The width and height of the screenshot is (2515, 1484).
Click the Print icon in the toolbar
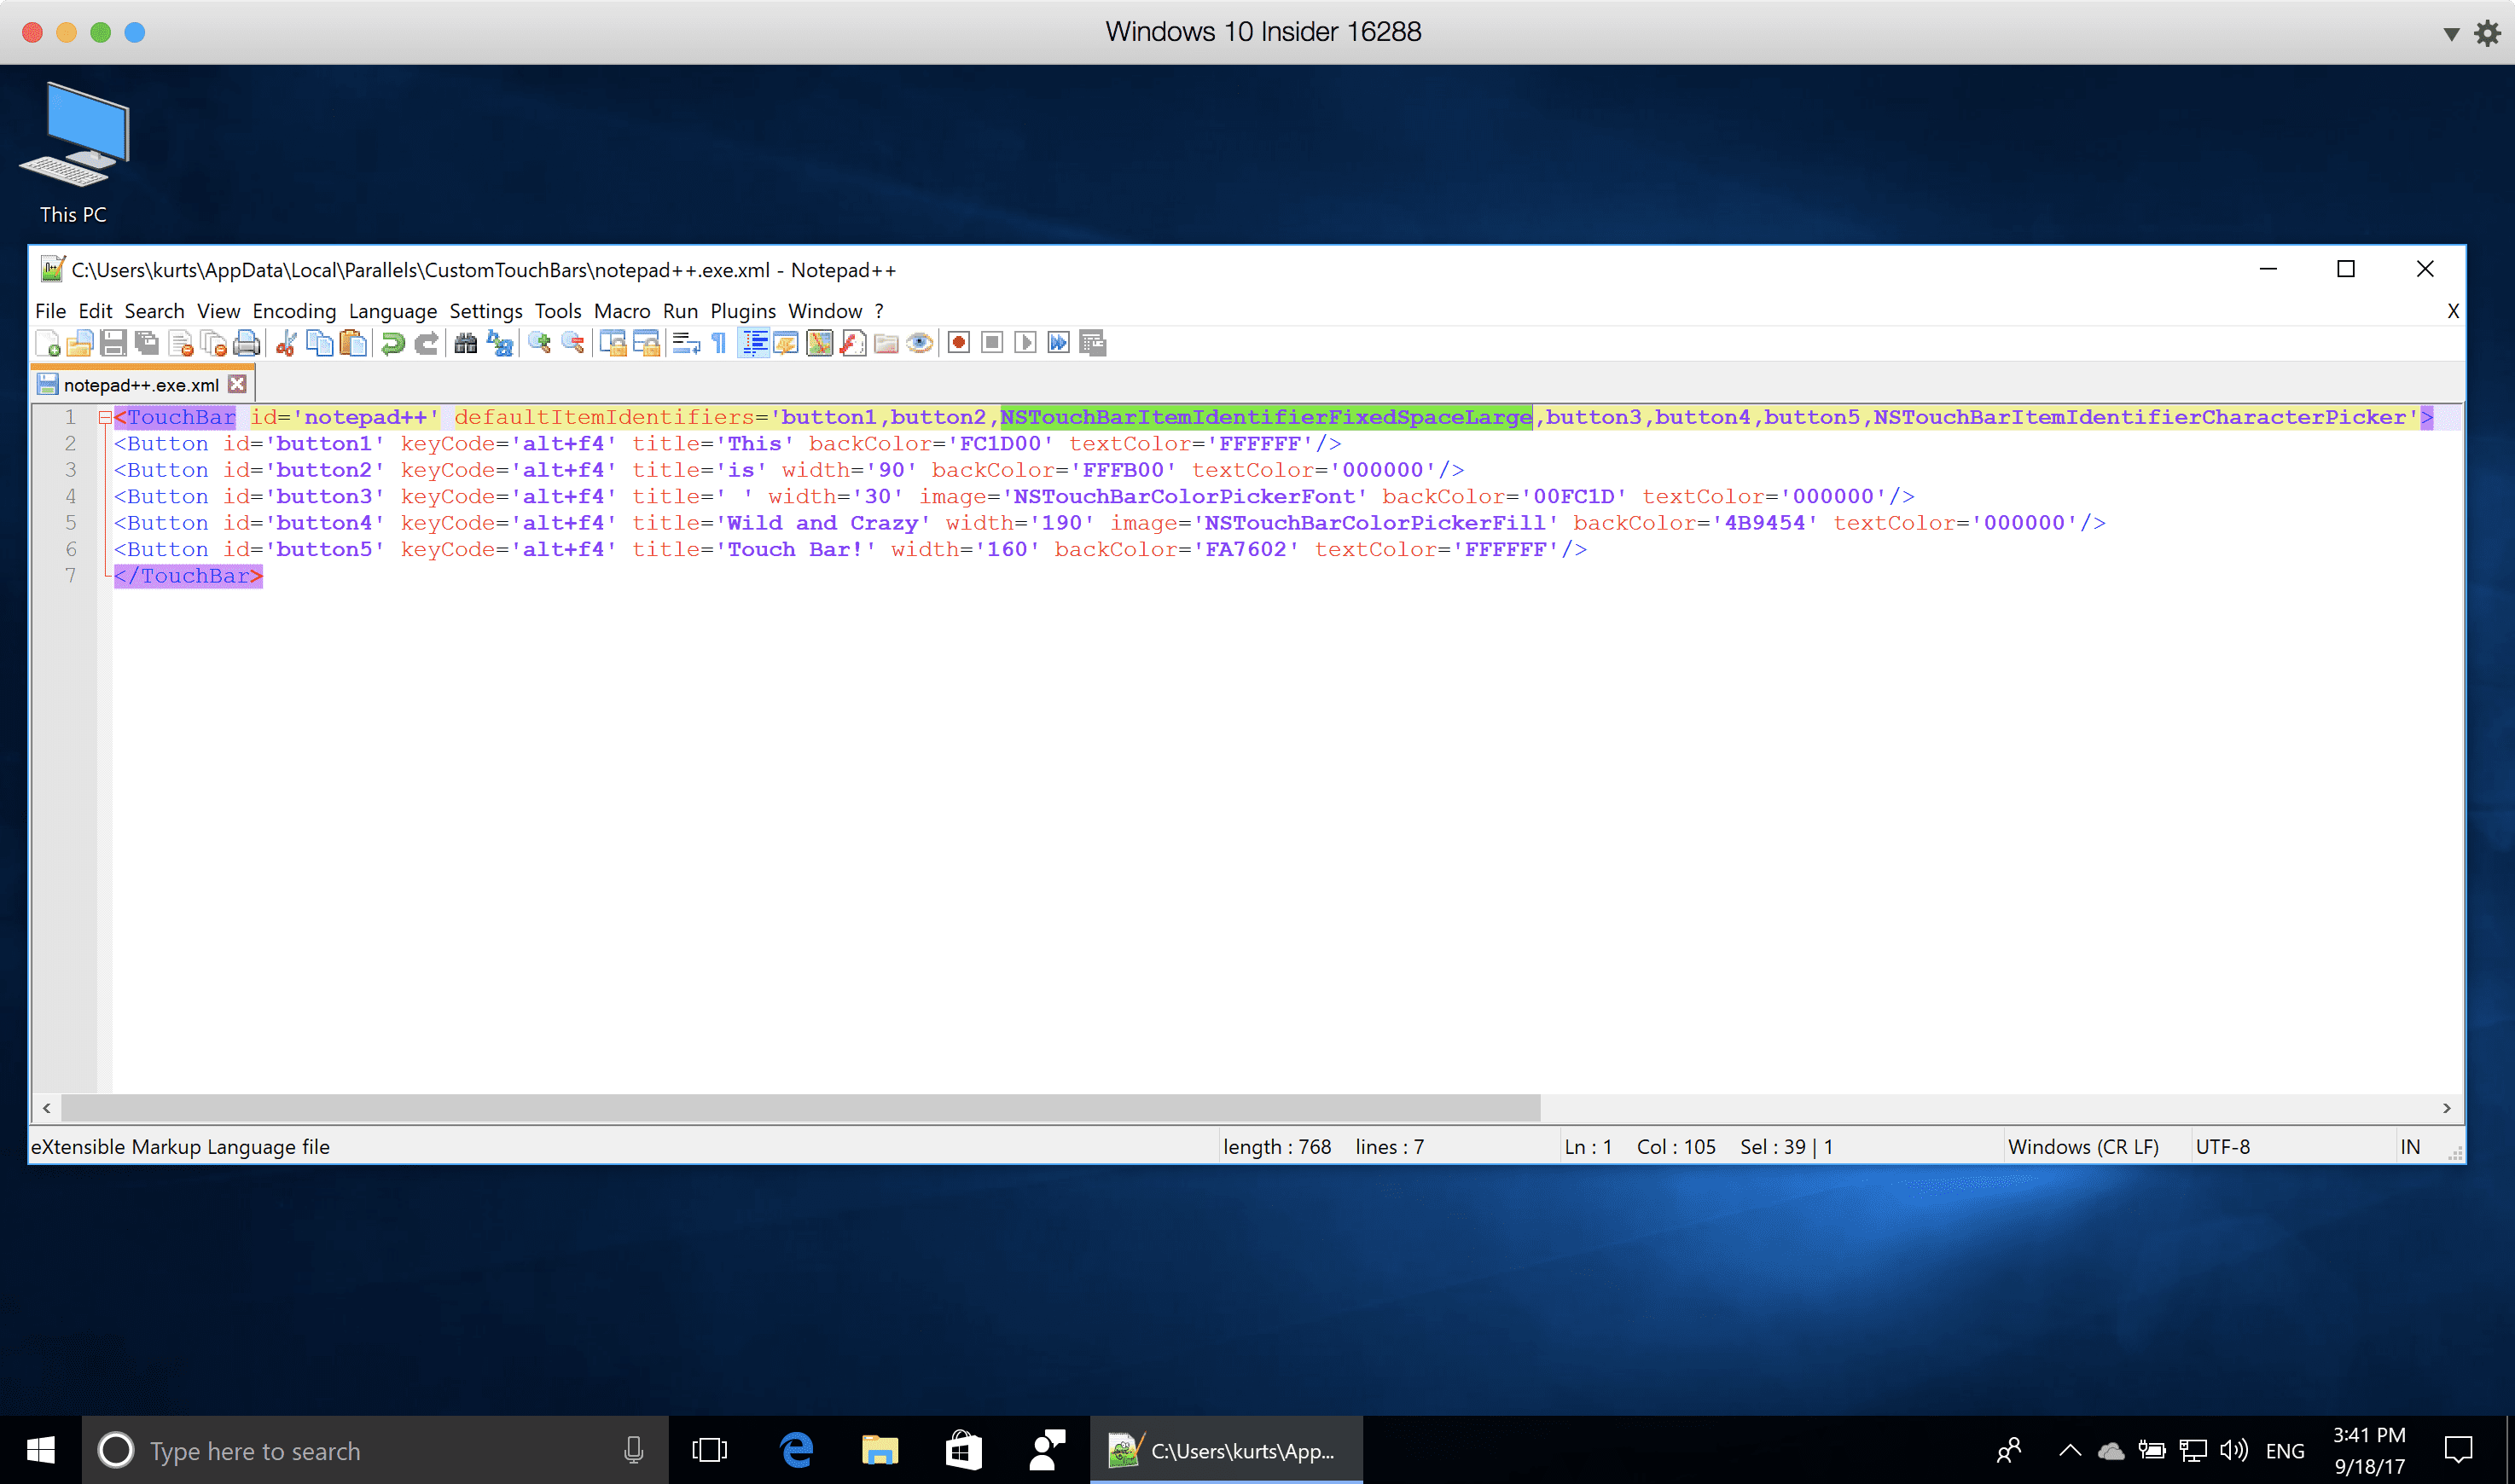coord(246,343)
